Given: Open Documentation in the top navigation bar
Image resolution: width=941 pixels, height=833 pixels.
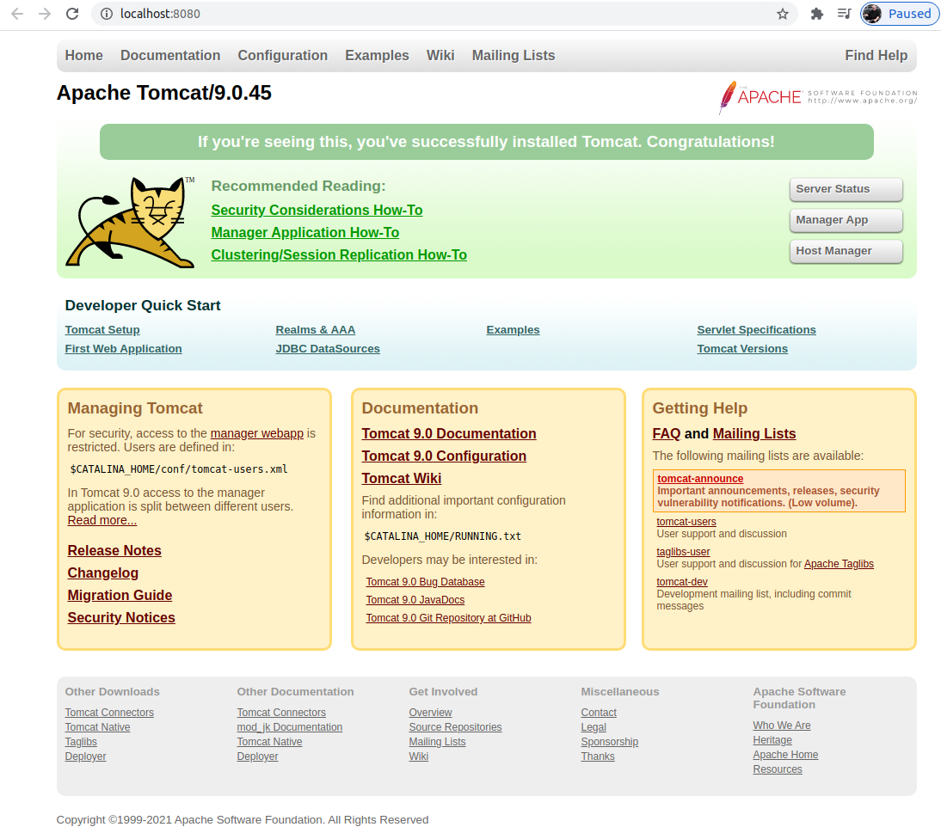Looking at the screenshot, I should tap(170, 55).
